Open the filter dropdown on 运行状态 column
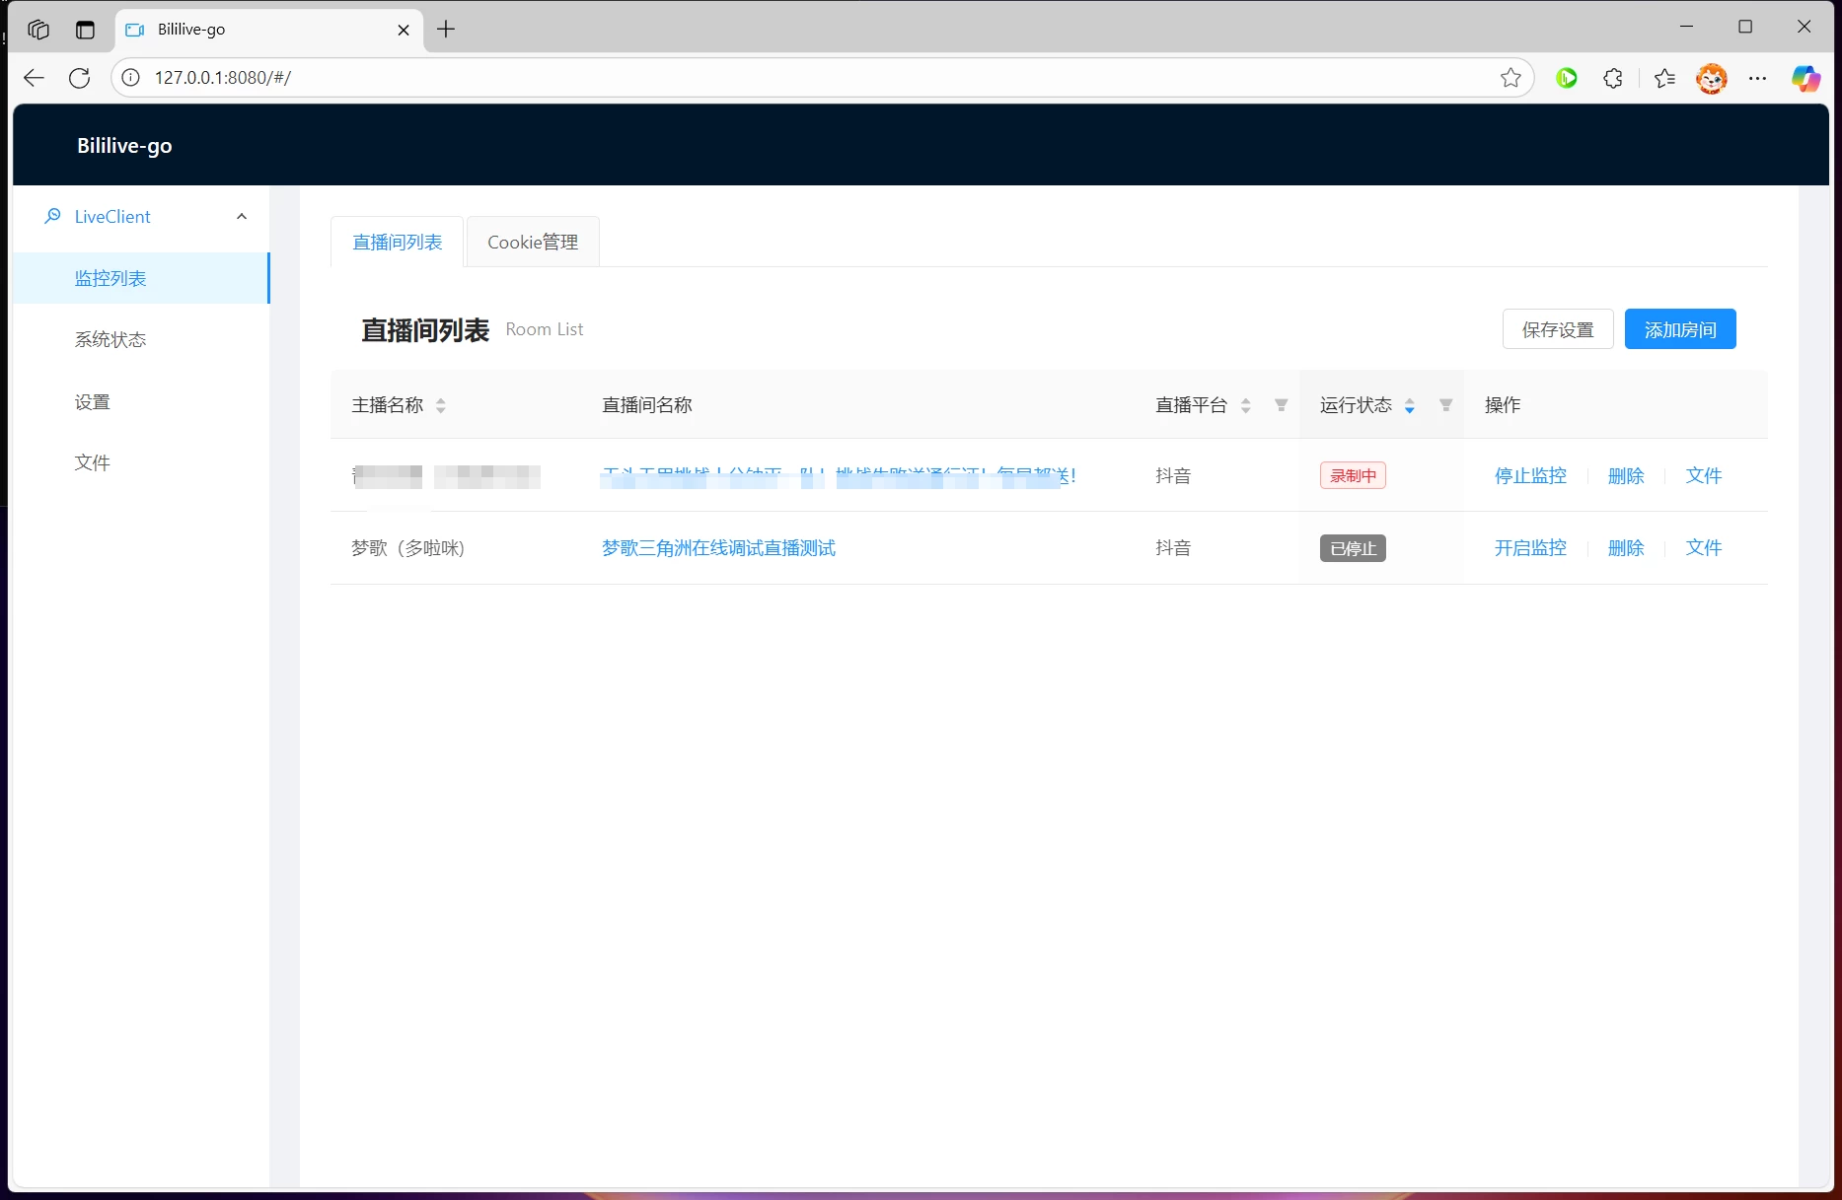The height and width of the screenshot is (1200, 1842). tap(1445, 404)
